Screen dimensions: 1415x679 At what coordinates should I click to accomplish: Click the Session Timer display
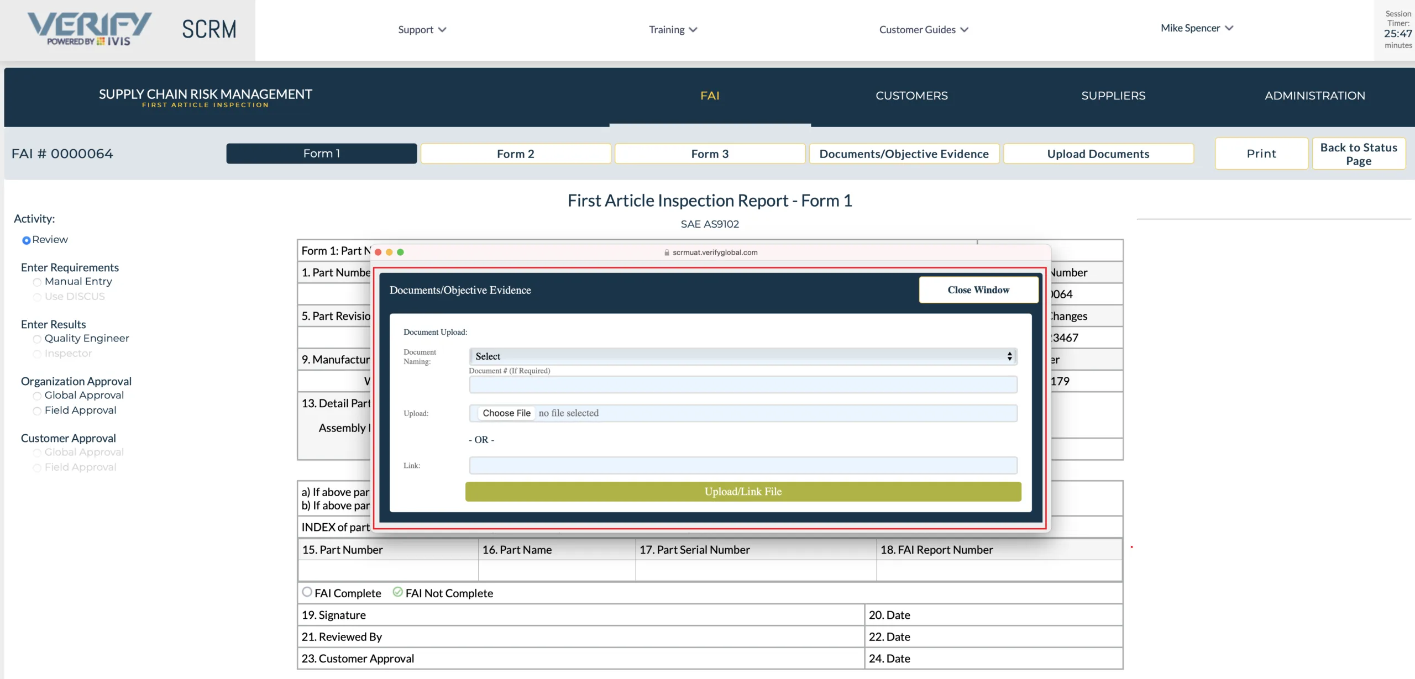tap(1398, 30)
